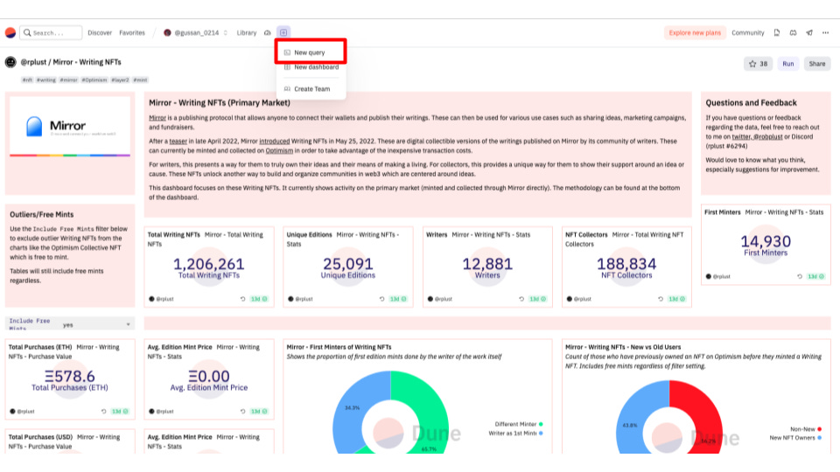Screen dimensions: 840x472
Task: Star the dashboard with 38 stars
Action: tap(758, 64)
